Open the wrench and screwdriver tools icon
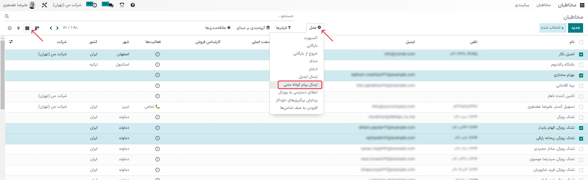The width and height of the screenshot is (588, 180). (44, 5)
